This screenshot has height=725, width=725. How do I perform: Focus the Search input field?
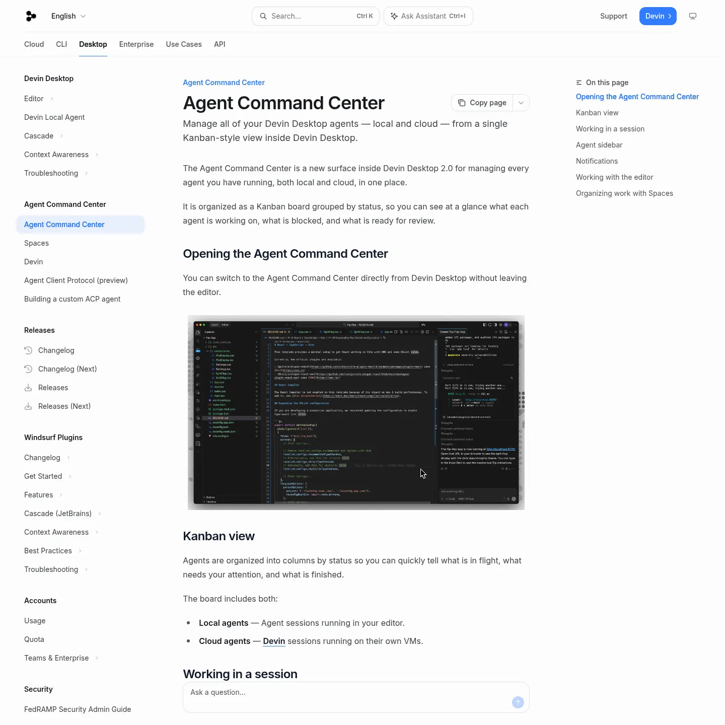click(x=316, y=16)
